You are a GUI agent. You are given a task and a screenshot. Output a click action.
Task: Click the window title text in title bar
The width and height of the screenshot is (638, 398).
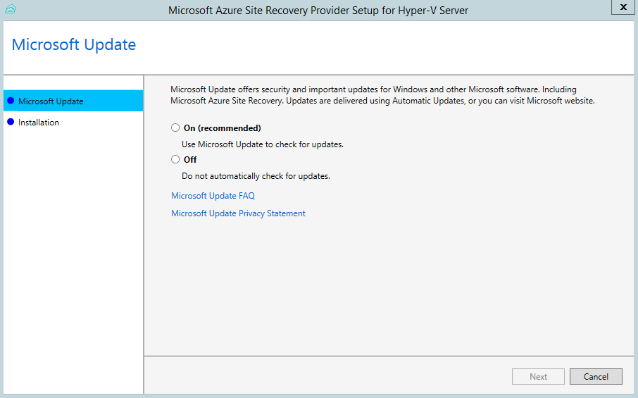point(318,10)
